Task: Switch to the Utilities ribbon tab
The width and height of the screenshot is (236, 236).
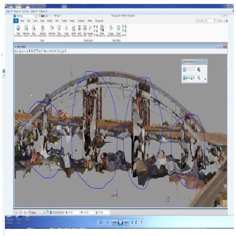Action: 90,21
